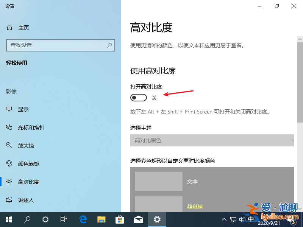Open the Start menu
Screen dimensions: 303x227
click(x=8, y=219)
